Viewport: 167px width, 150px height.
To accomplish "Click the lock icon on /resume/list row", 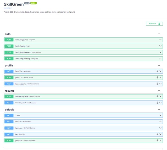I will point(157,103).
